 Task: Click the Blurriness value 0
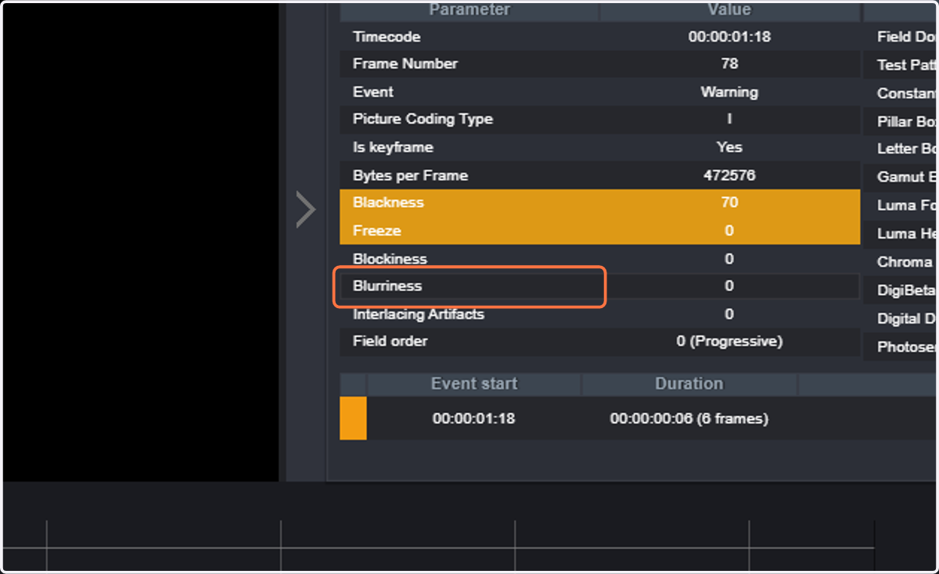tap(729, 286)
